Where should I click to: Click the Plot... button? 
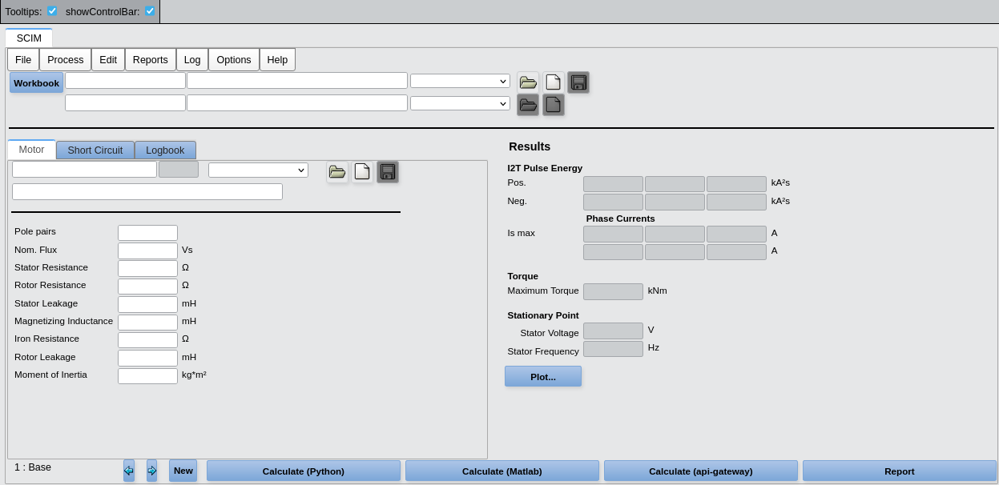point(543,376)
